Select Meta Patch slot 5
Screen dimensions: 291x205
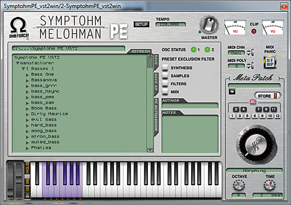coord(247,116)
